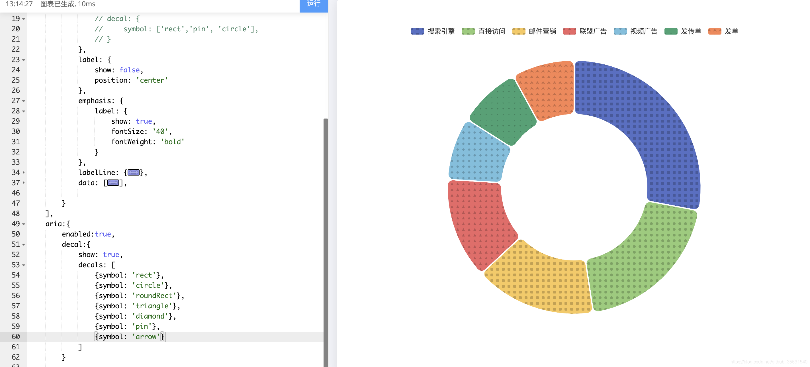Click the 直接访问 legend marker icon

[468, 31]
